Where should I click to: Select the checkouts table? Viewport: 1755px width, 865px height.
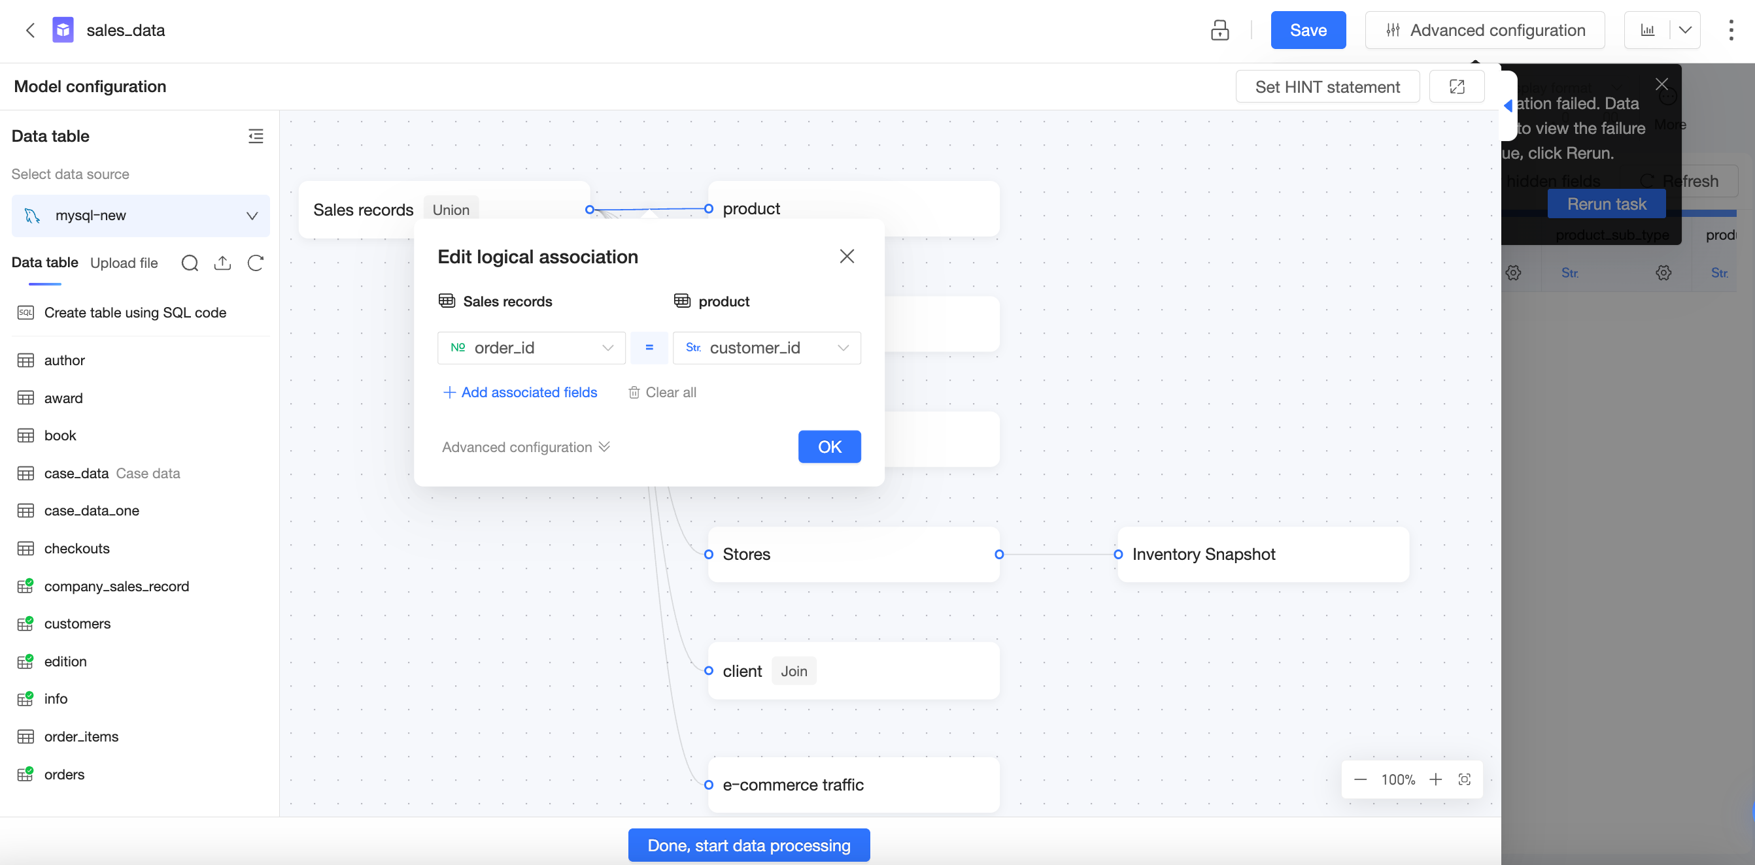[141, 549]
